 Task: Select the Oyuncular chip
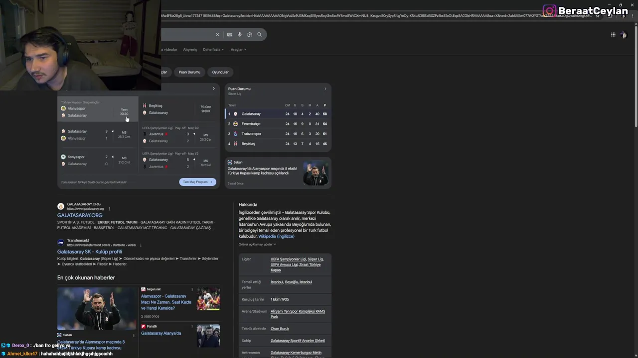pyautogui.click(x=220, y=72)
